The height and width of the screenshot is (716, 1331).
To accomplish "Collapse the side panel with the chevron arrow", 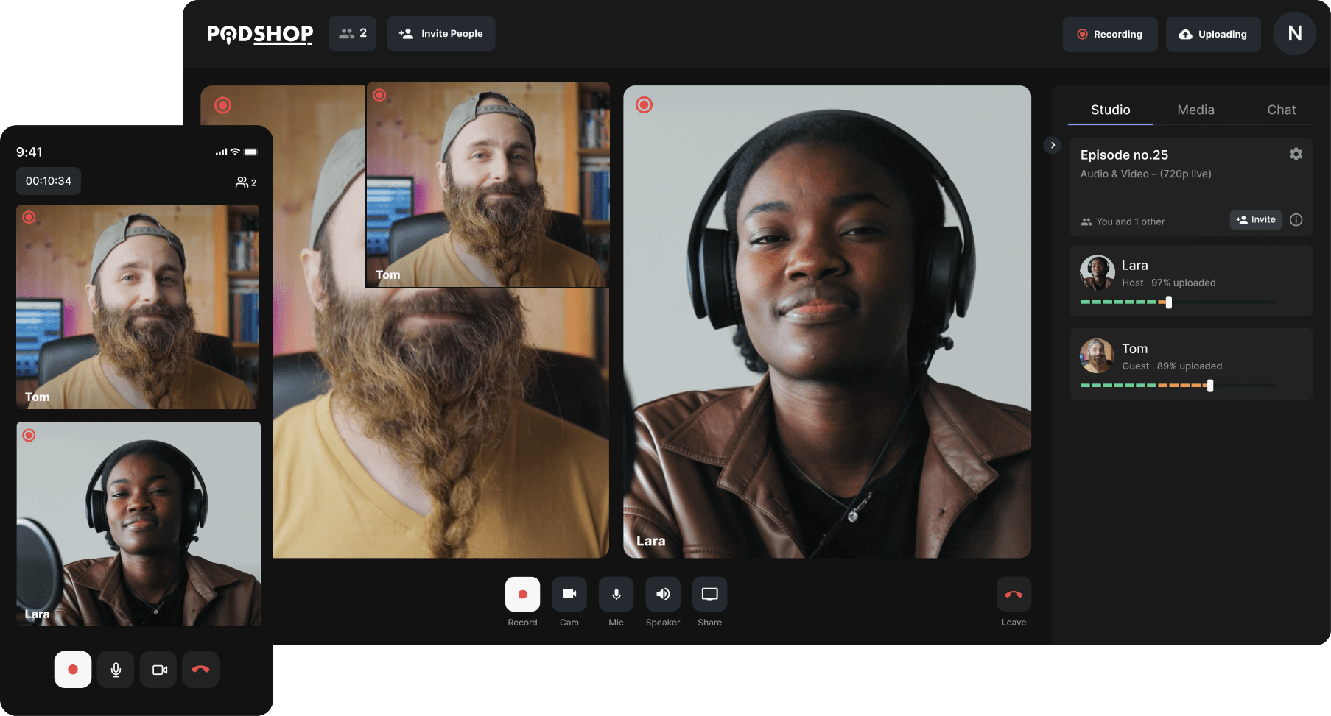I will [1053, 145].
